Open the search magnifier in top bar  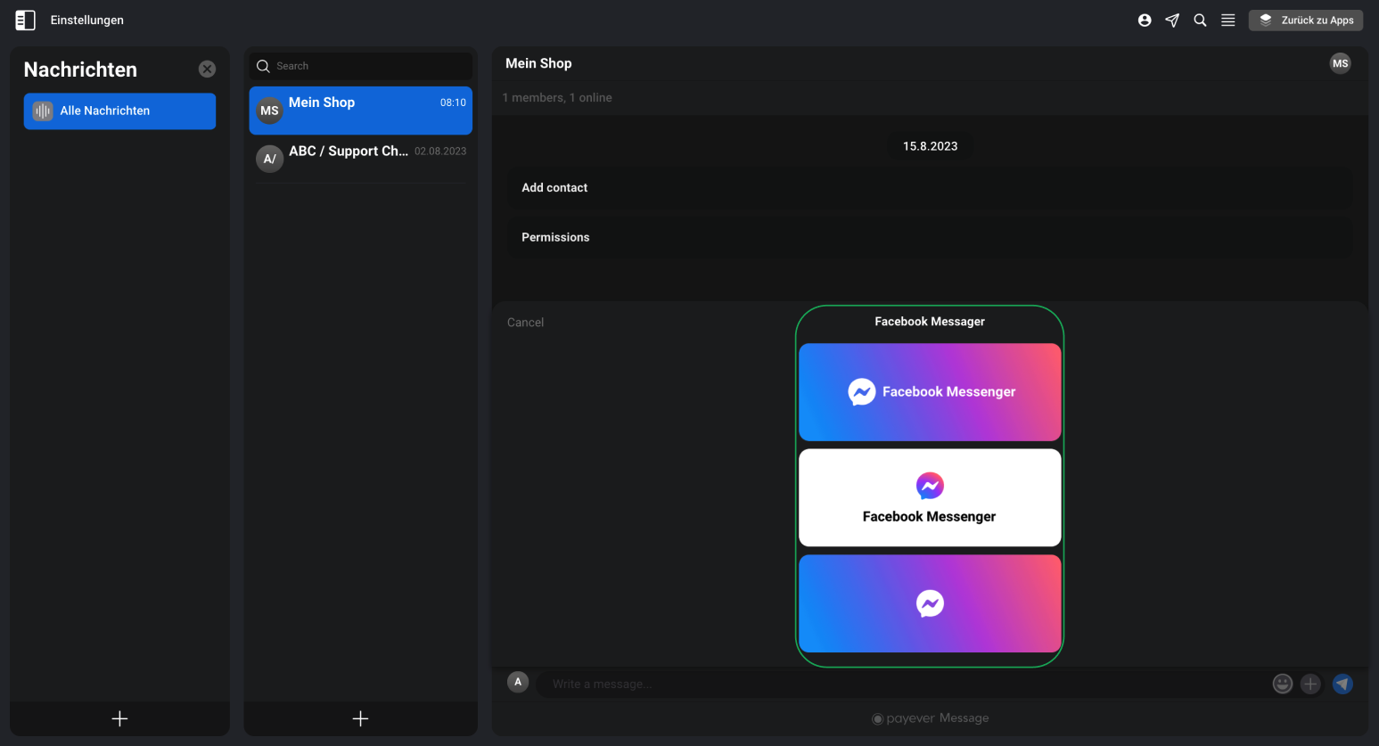tap(1200, 20)
